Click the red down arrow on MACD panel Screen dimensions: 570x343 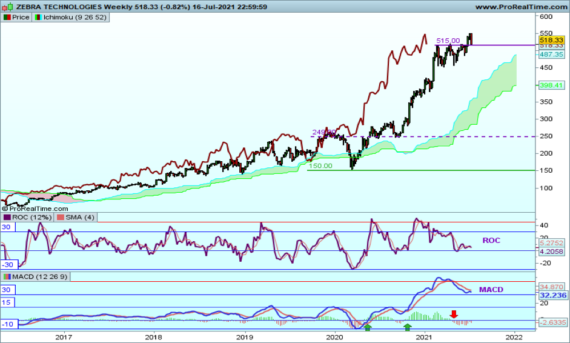(454, 314)
